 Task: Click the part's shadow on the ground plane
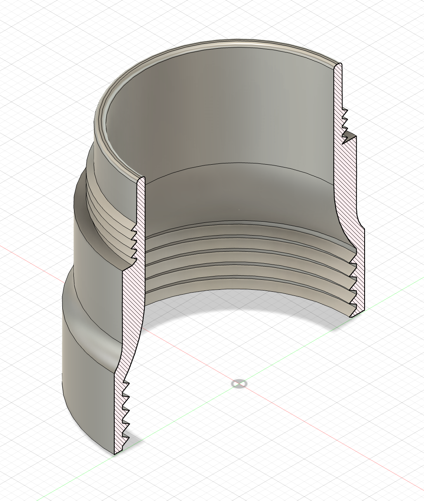coord(247,314)
